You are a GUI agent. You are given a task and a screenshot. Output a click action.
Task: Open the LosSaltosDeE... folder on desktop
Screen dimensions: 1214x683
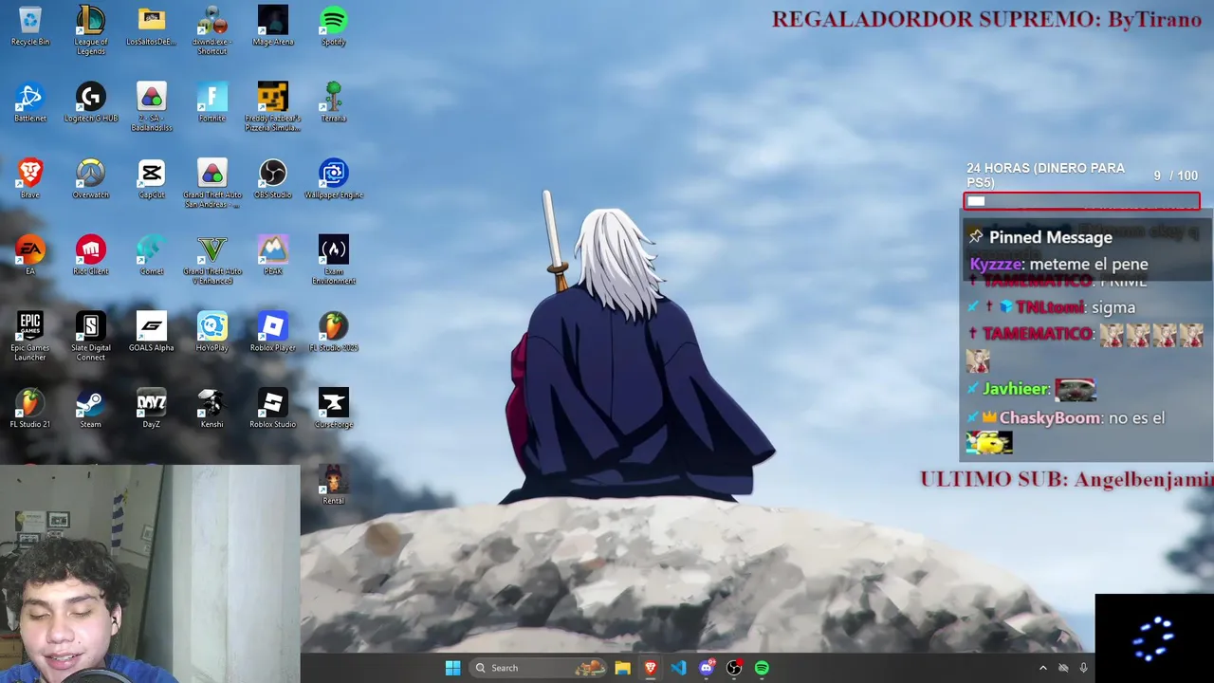click(151, 26)
